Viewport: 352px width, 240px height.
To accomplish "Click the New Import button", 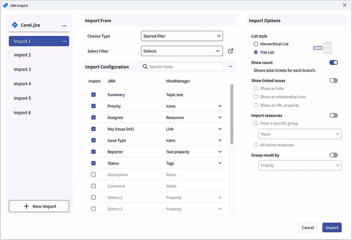I will 39,206.
